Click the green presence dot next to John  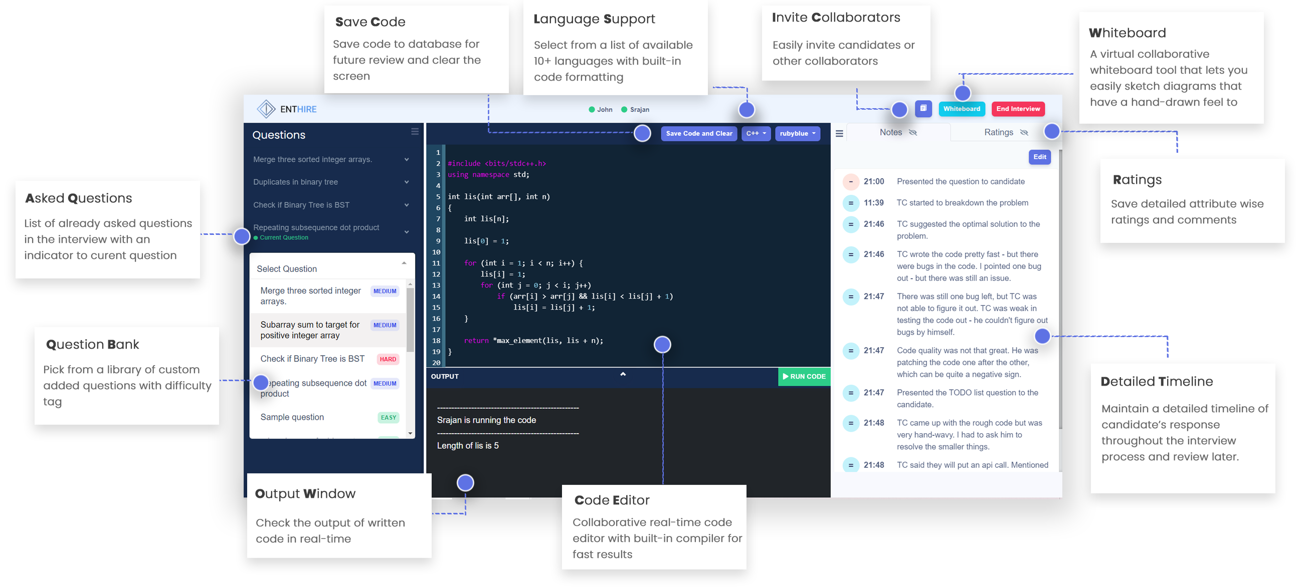592,109
